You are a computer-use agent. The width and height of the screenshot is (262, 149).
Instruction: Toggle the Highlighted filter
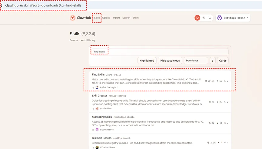(x=147, y=61)
